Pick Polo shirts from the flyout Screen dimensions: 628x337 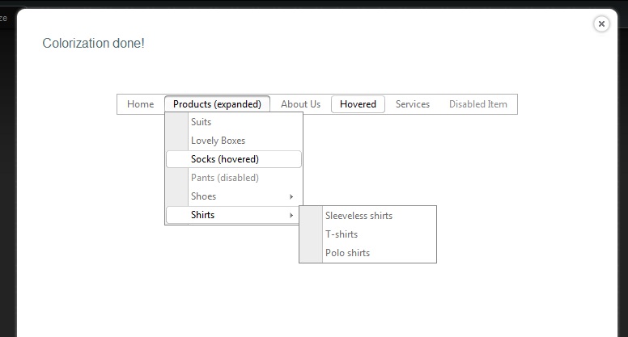347,253
